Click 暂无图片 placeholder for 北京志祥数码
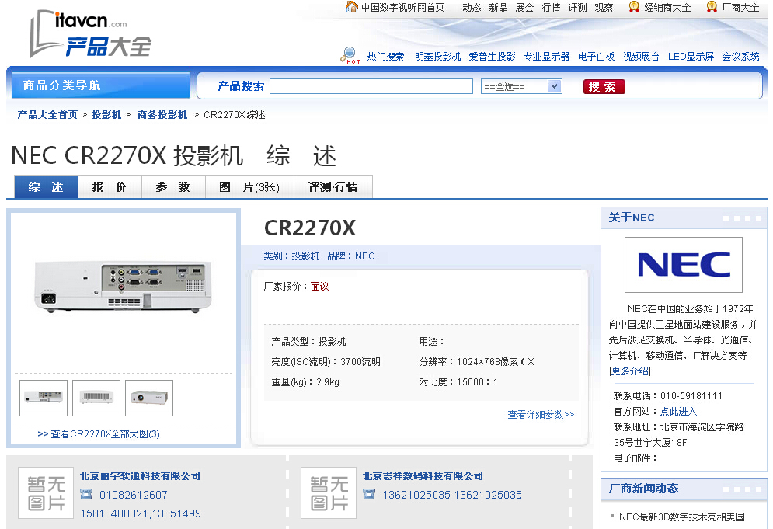Viewport: 773px width, 529px height. [x=329, y=493]
